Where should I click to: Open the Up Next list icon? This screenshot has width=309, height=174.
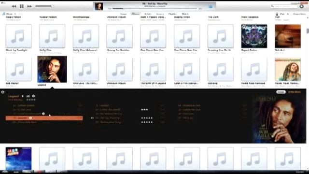pyautogui.click(x=211, y=6)
